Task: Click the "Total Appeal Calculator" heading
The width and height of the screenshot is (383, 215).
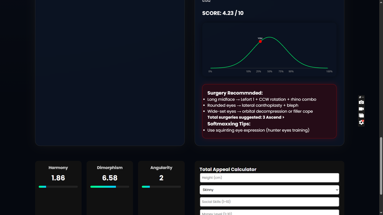Action: pos(228,169)
